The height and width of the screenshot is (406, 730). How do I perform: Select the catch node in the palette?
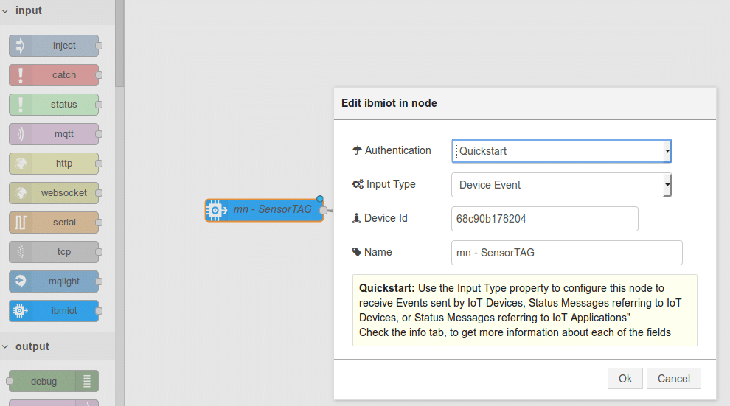point(54,75)
